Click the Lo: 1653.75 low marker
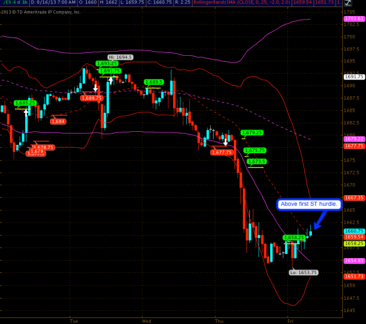 (x=304, y=272)
